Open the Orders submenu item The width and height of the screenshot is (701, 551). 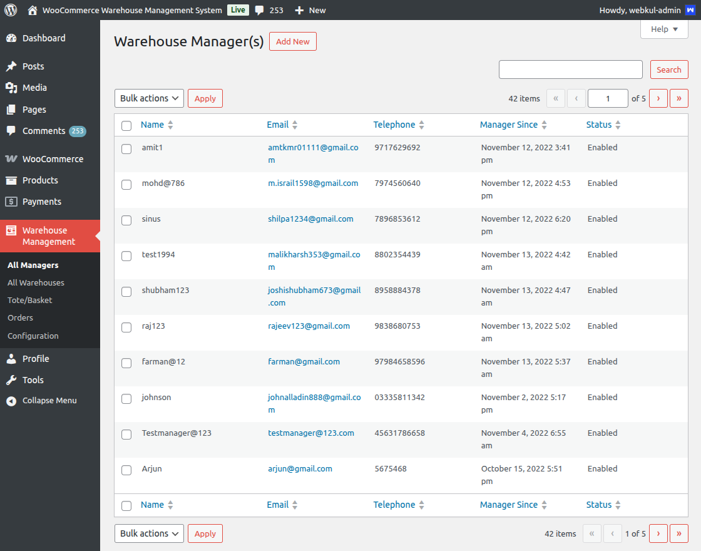[x=20, y=317]
